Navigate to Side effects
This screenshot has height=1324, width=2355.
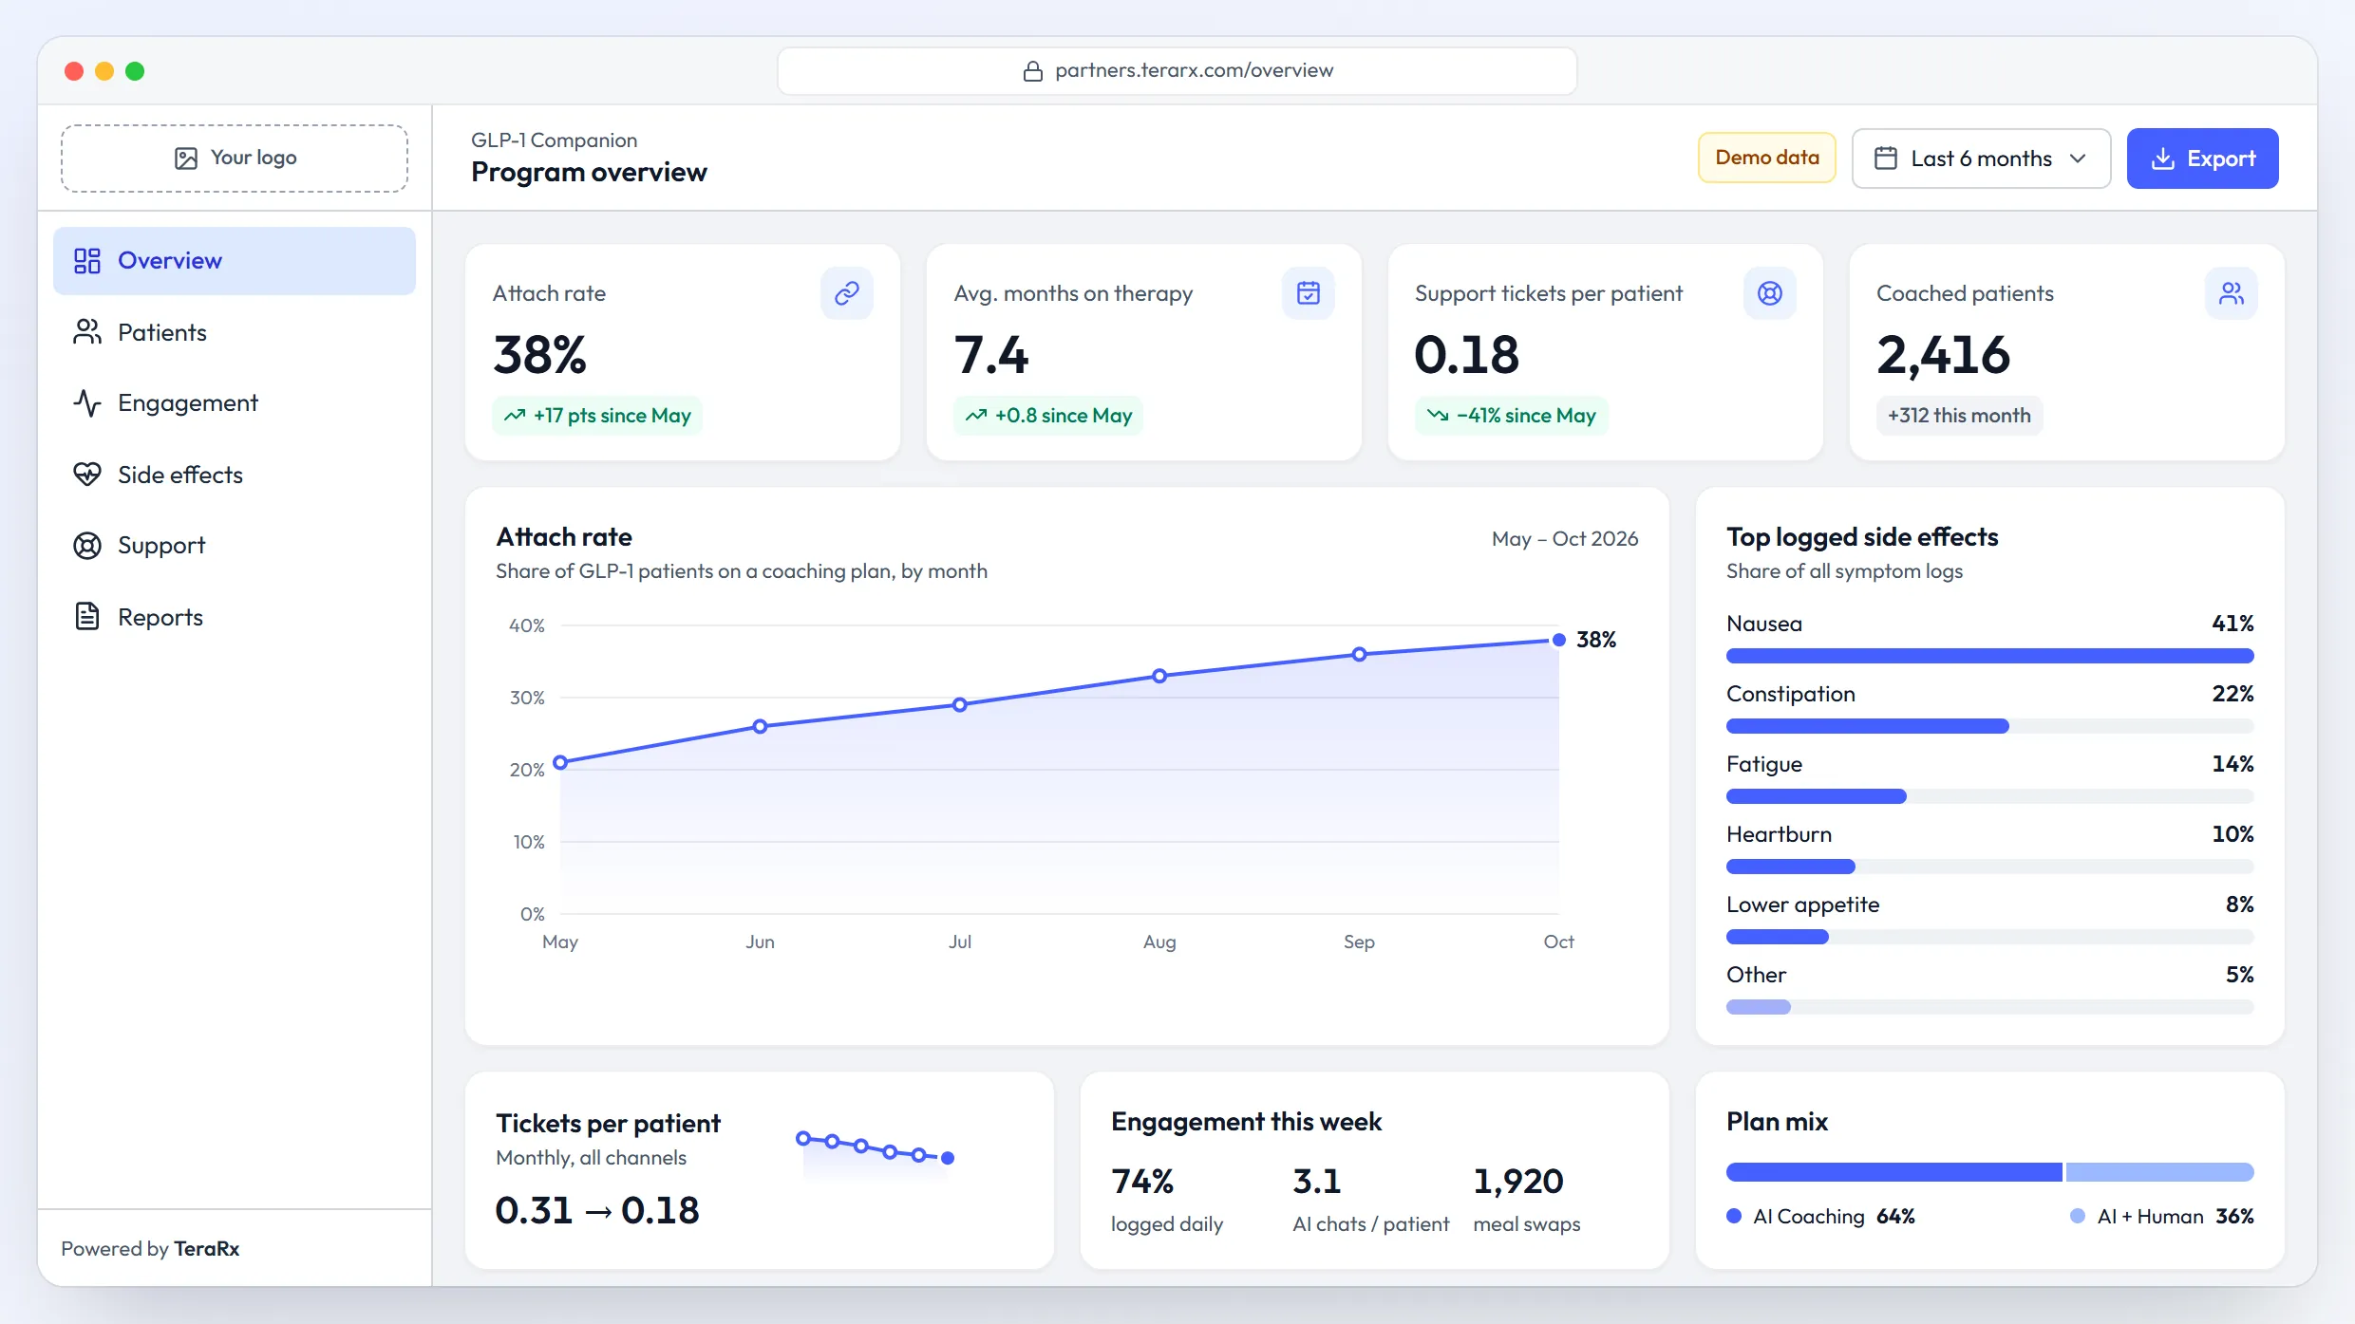pos(235,475)
